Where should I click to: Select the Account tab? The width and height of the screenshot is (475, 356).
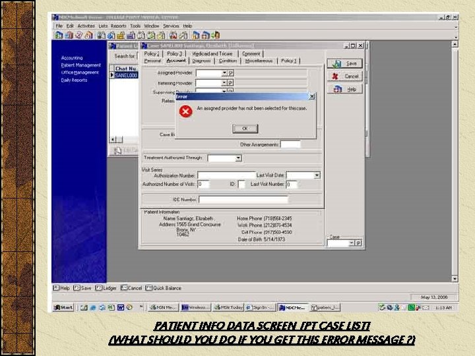176,61
